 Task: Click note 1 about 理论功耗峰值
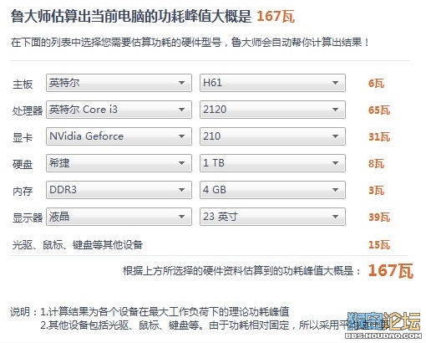(165, 311)
